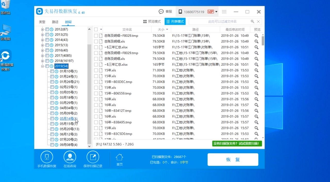Click the 恢复 recover button

pyautogui.click(x=233, y=160)
